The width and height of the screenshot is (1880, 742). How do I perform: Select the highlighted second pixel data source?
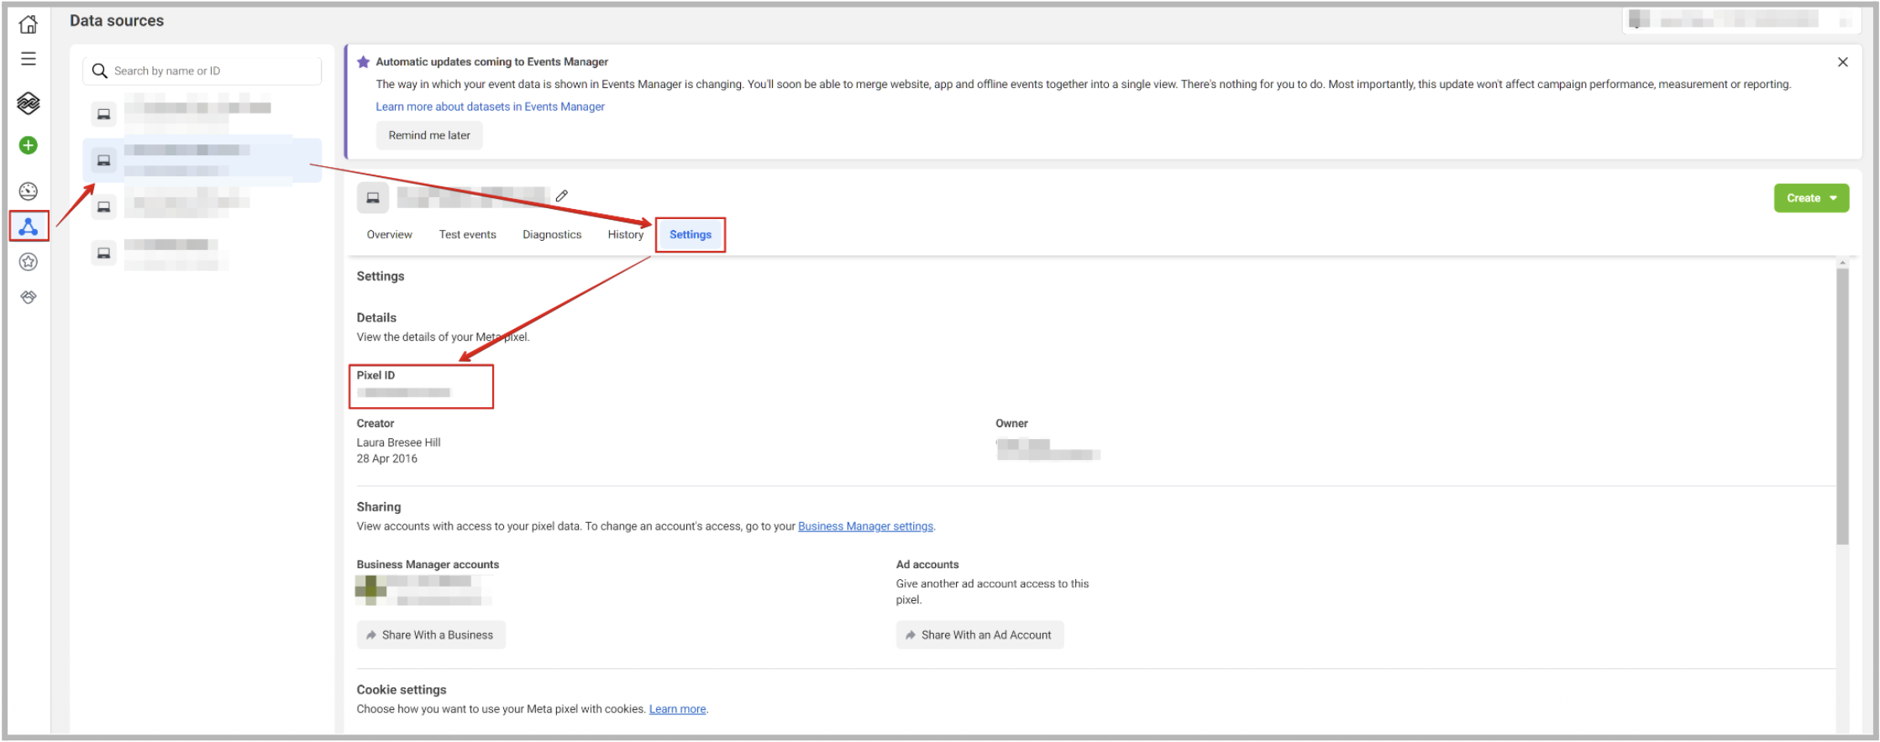[202, 160]
